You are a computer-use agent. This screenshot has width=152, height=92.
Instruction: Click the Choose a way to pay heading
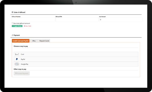coord(21,46)
